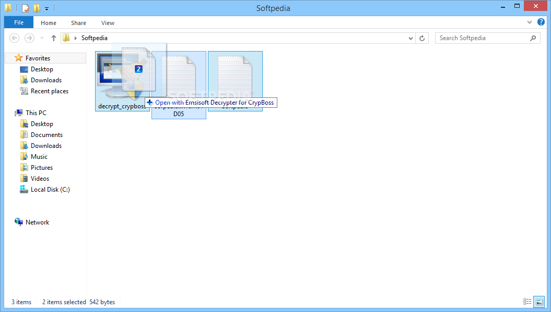The width and height of the screenshot is (551, 312).
Task: Switch to the Share ribbon tab
Action: pos(78,23)
